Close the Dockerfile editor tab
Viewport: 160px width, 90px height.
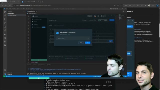[36, 11]
